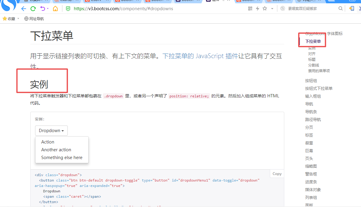Bookmark this page with the star icon
The width and height of the screenshot is (361, 207).
(x=265, y=9)
